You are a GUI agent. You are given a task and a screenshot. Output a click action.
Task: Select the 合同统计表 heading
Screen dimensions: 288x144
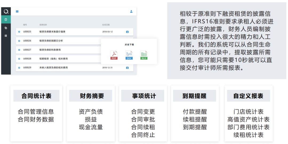click(36, 96)
